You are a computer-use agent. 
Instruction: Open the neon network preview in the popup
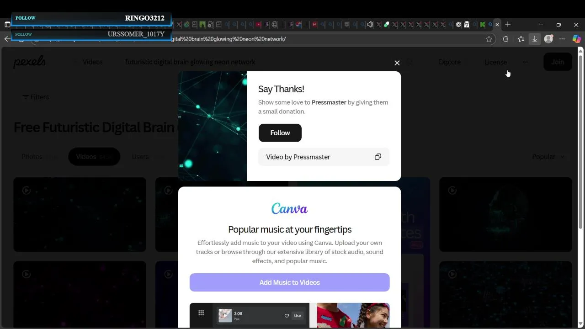(x=213, y=126)
